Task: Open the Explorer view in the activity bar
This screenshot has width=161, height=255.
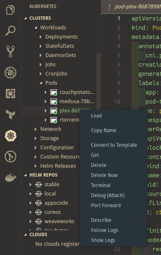Action: [10, 9]
